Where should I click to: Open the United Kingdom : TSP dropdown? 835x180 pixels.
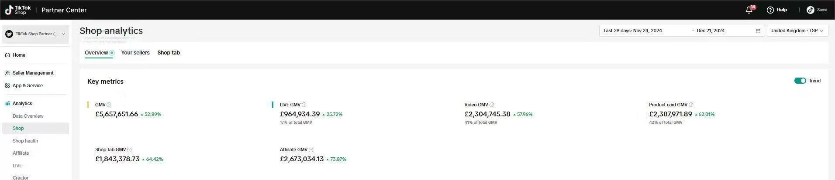pyautogui.click(x=797, y=31)
